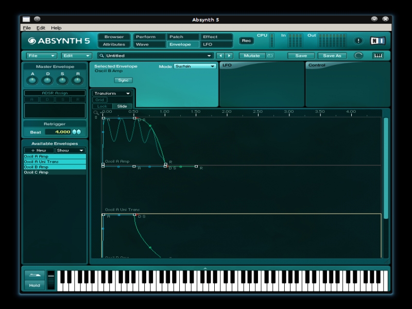This screenshot has height=309, width=412.
Task: Enable envelope Sync
Action: (x=123, y=80)
